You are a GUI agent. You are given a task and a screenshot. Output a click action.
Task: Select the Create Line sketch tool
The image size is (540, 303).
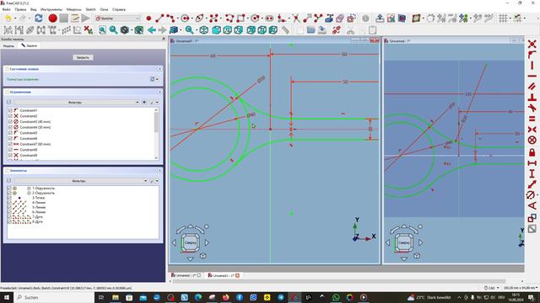(x=159, y=19)
